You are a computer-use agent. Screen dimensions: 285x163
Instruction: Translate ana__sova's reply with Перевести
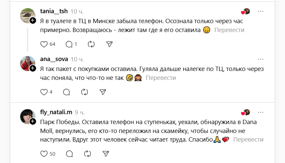click(161, 78)
